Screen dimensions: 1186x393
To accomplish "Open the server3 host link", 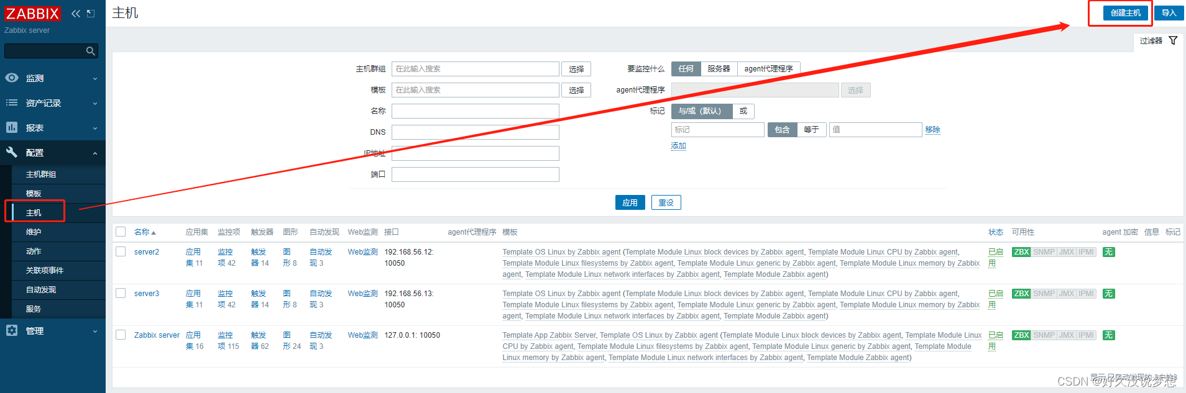I will pos(147,294).
